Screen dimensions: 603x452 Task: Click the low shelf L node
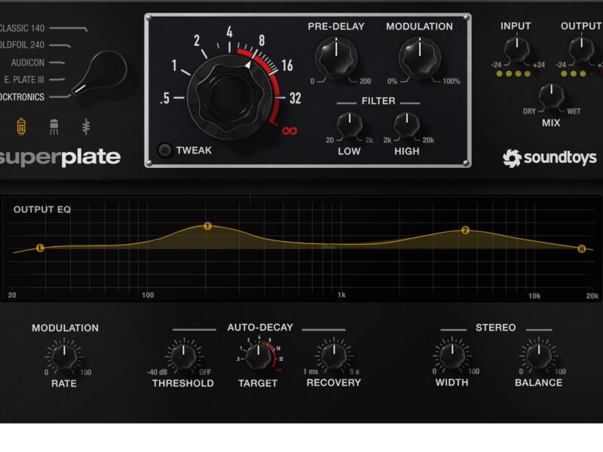[40, 248]
